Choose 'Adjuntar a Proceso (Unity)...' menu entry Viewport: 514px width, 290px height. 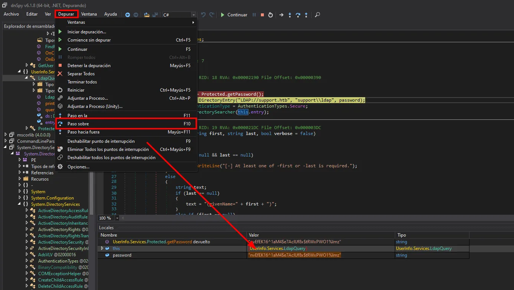click(125, 106)
